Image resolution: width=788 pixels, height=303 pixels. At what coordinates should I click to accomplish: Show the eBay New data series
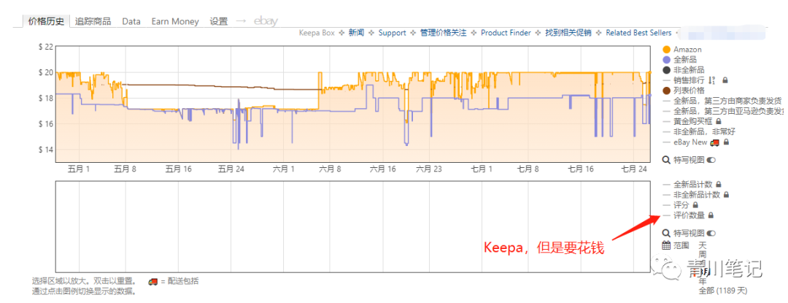click(690, 142)
